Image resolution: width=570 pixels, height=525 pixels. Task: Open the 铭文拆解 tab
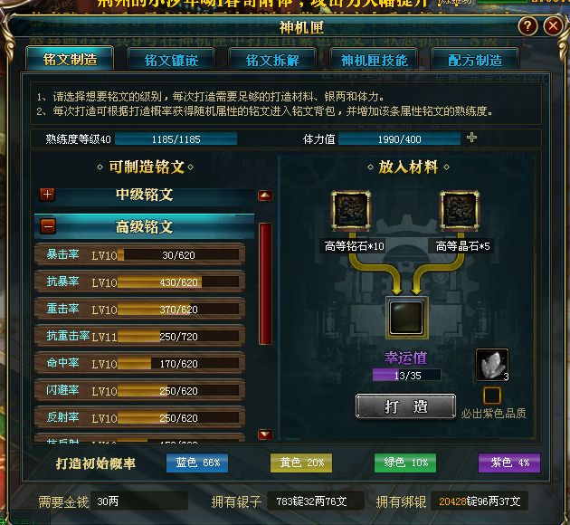point(272,60)
